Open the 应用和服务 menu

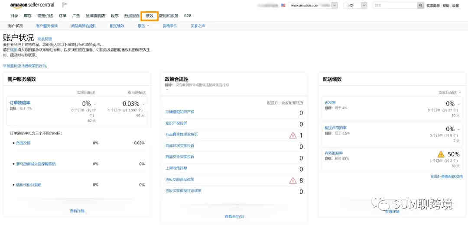point(169,16)
